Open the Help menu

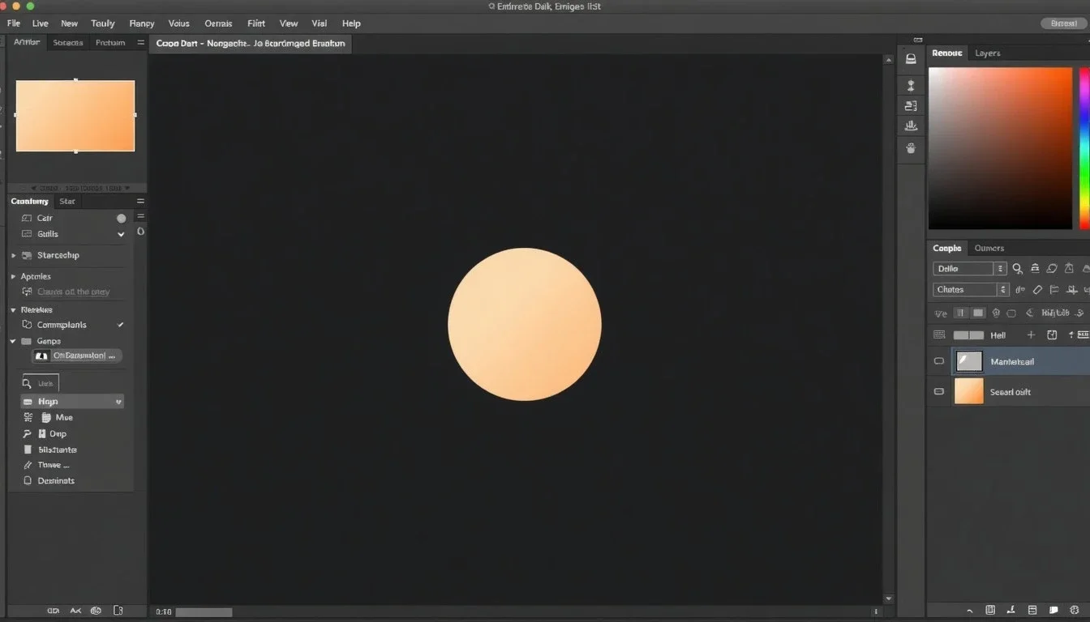pyautogui.click(x=351, y=23)
